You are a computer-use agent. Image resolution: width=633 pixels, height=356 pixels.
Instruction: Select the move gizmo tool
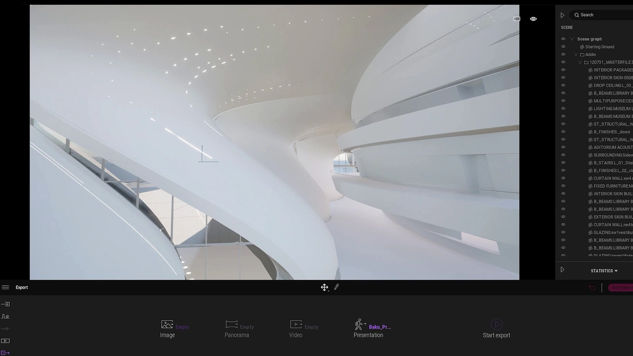(x=324, y=287)
